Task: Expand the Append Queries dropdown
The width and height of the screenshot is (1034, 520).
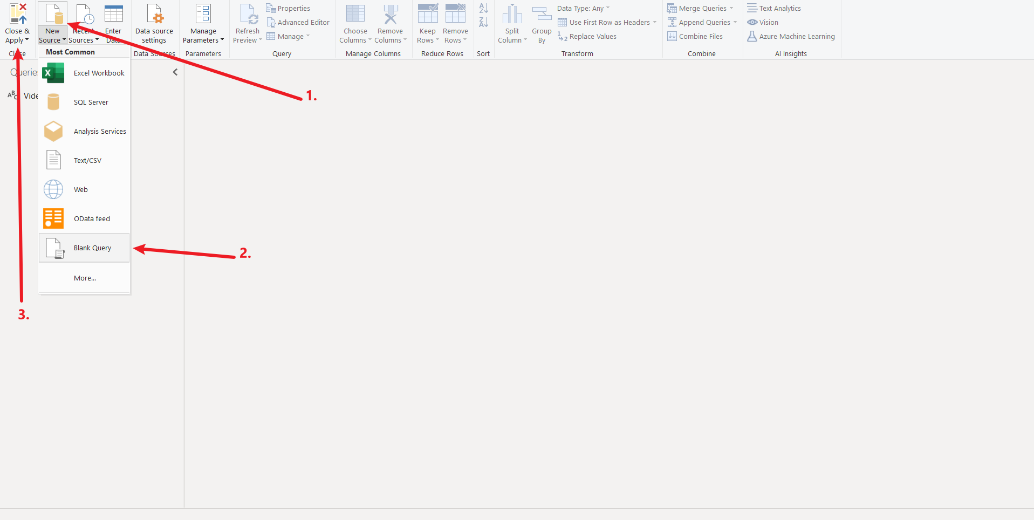Action: coord(735,22)
